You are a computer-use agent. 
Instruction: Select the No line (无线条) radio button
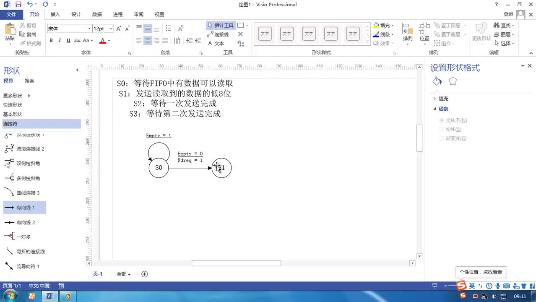pos(441,120)
